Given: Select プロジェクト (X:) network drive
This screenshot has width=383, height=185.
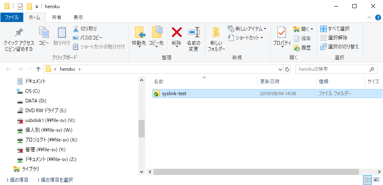Looking at the screenshot, I should click(x=47, y=140).
